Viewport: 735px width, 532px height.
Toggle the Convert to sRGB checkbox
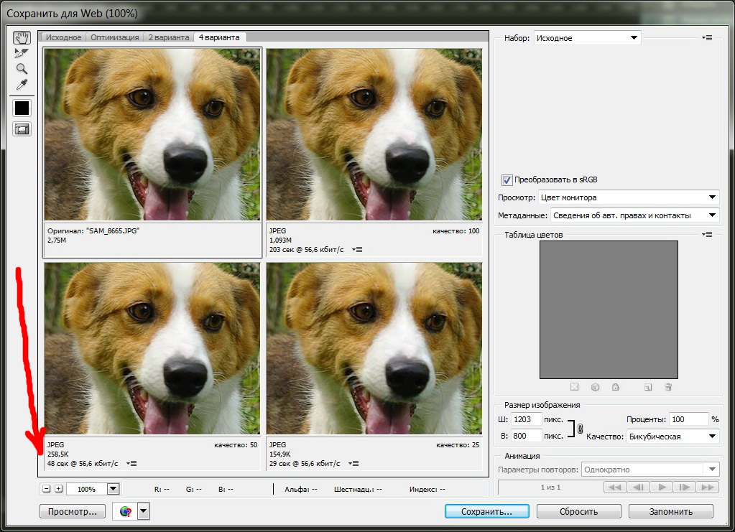click(507, 179)
